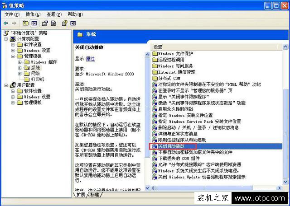Click settings list scroll left arrow
The height and width of the screenshot is (206, 290).
click(153, 188)
